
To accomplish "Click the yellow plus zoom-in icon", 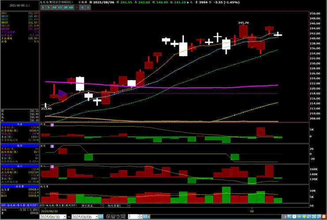I will tap(304, 216).
